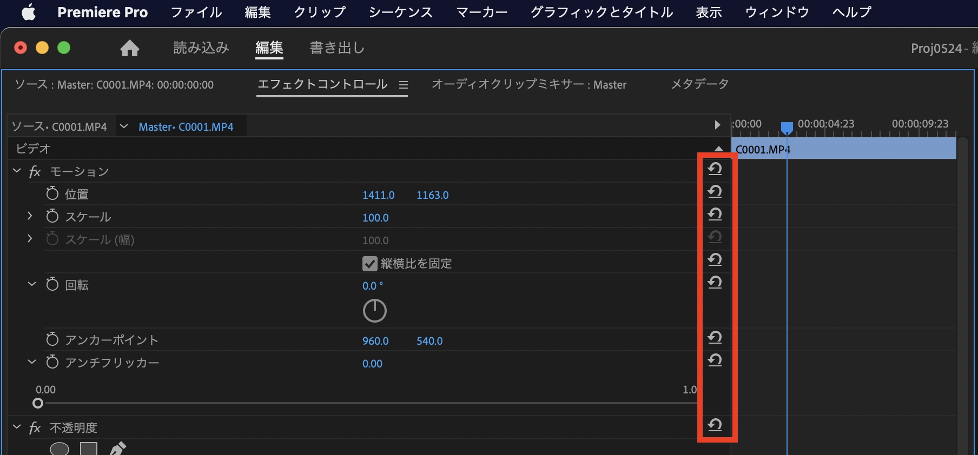
Task: Create a 4-point polygon mask for 不透明度
Action: click(x=89, y=449)
